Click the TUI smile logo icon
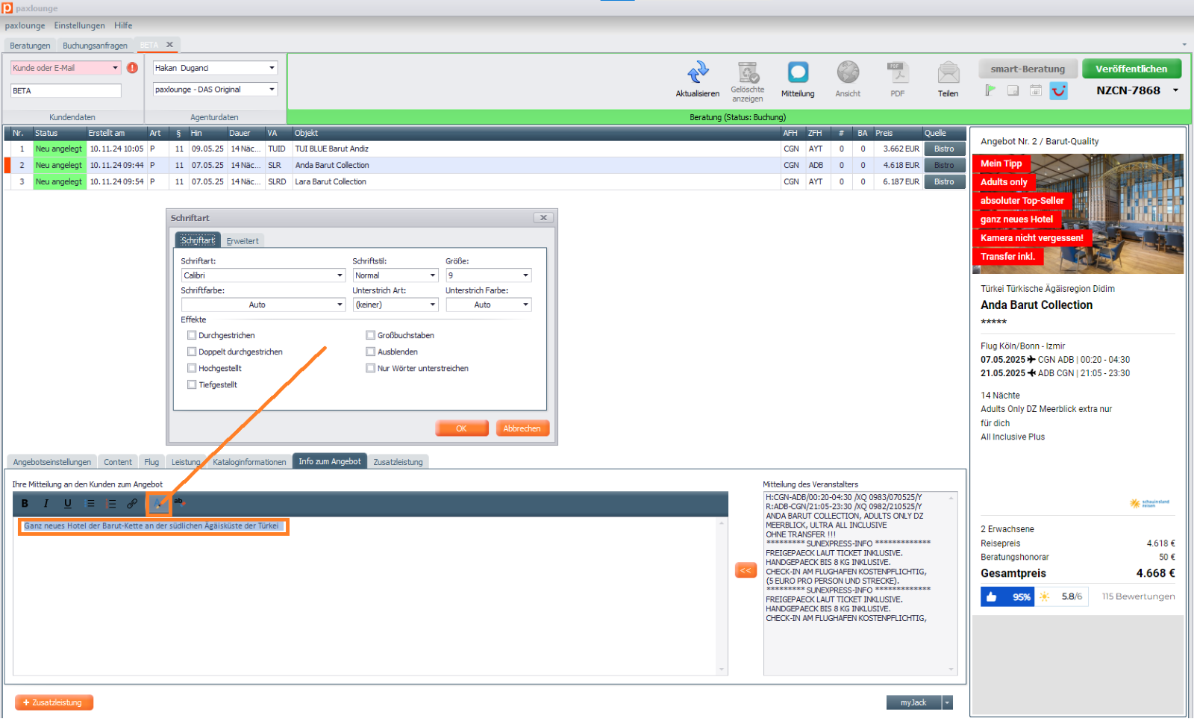 coord(1059,90)
